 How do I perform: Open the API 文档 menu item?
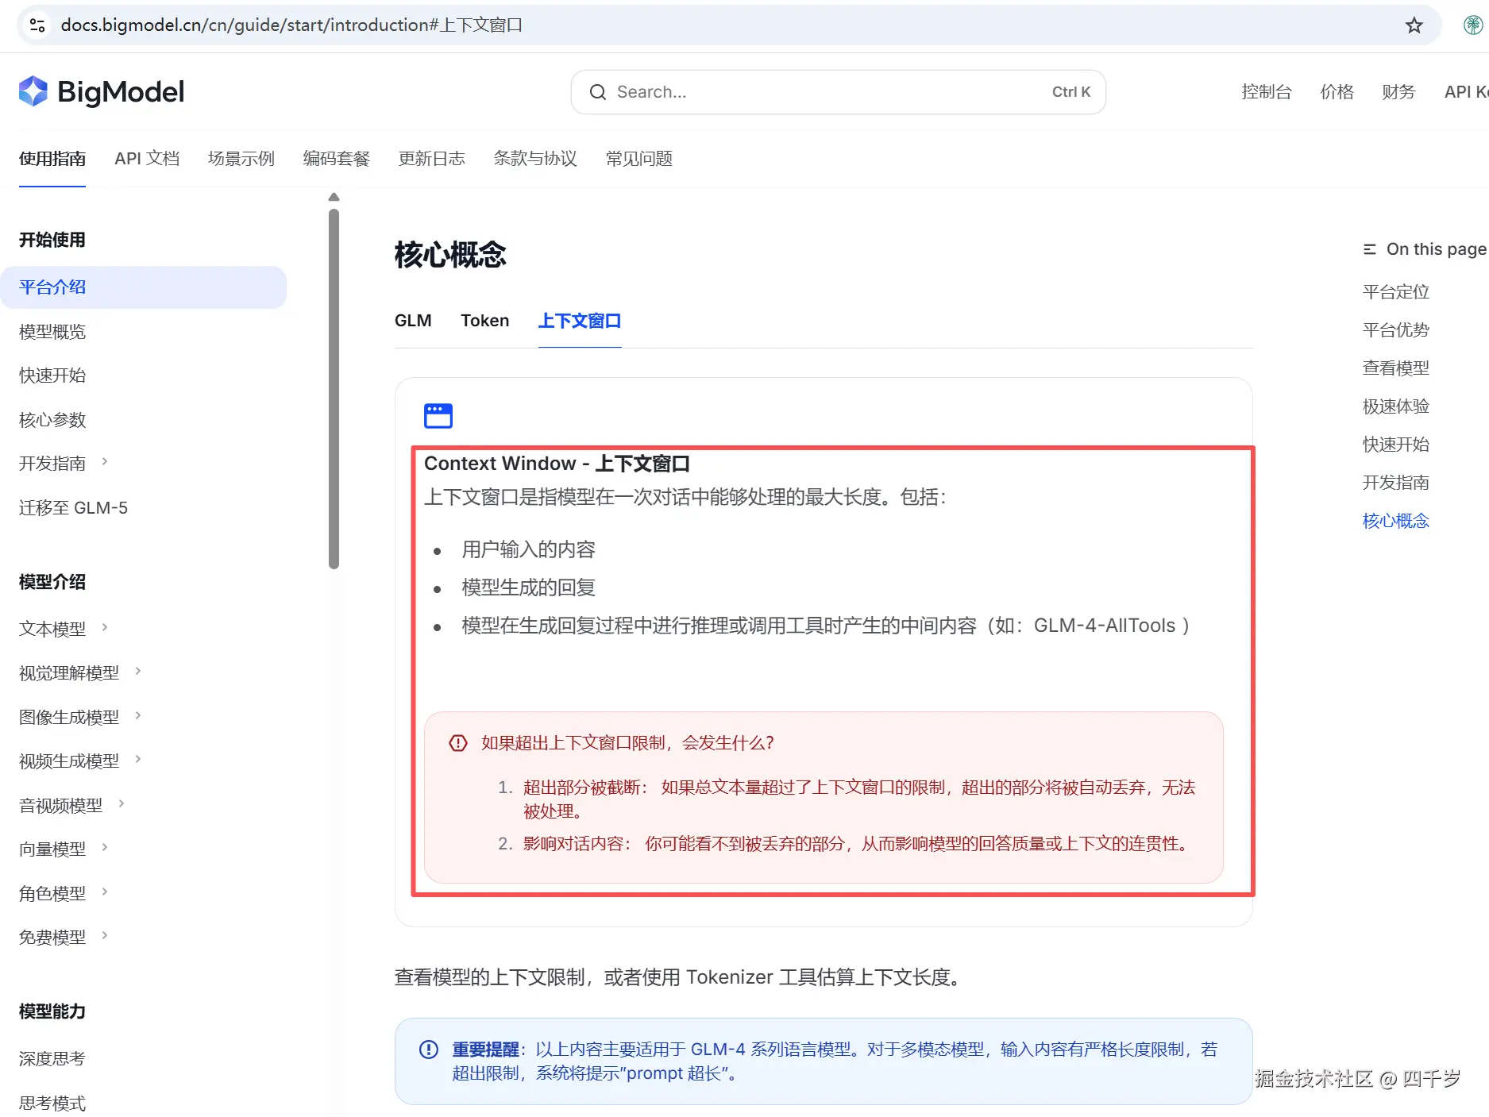[147, 158]
